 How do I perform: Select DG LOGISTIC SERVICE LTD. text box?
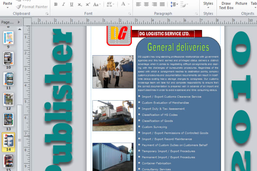(166, 34)
